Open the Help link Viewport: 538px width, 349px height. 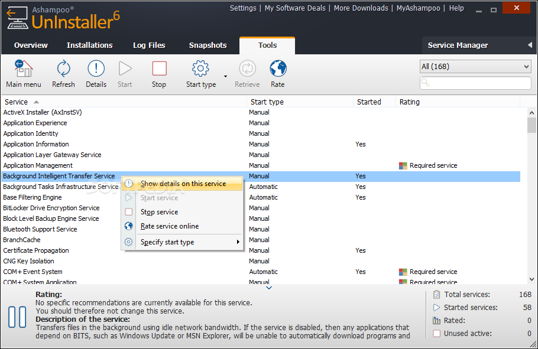[x=456, y=8]
